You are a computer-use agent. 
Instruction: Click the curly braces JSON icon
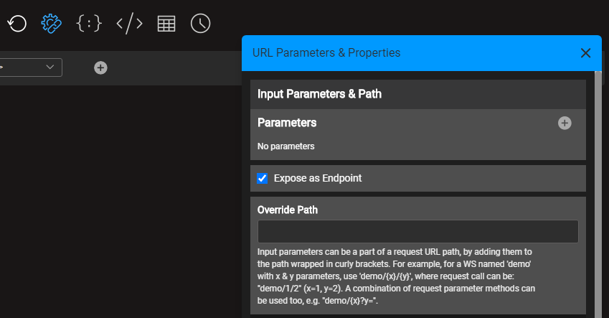coord(89,24)
